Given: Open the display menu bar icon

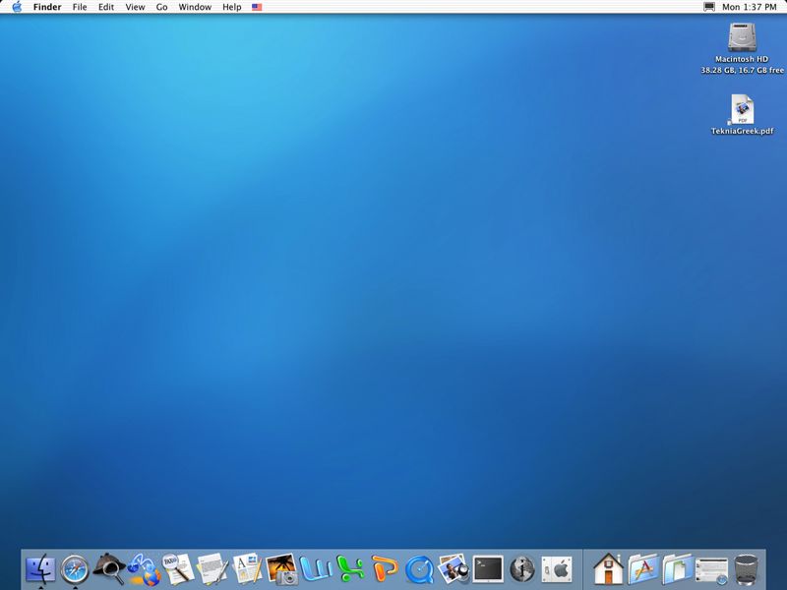Looking at the screenshot, I should (x=709, y=7).
